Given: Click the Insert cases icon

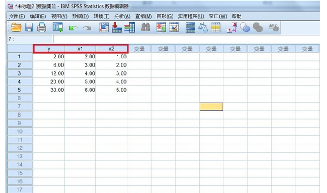Looking at the screenshot, I should 161,28.
